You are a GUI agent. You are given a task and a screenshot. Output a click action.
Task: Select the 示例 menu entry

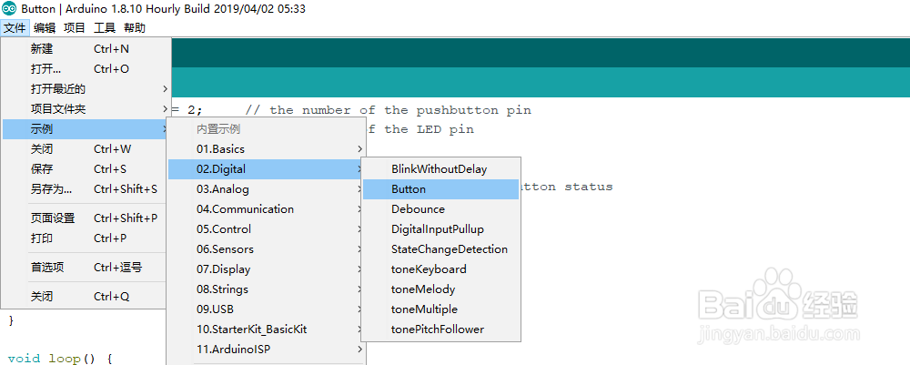(x=86, y=129)
